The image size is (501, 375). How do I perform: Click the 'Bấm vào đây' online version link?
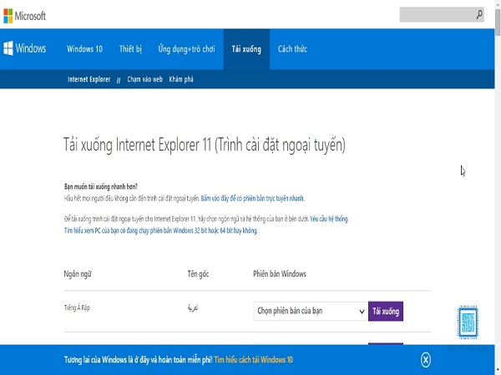252,198
